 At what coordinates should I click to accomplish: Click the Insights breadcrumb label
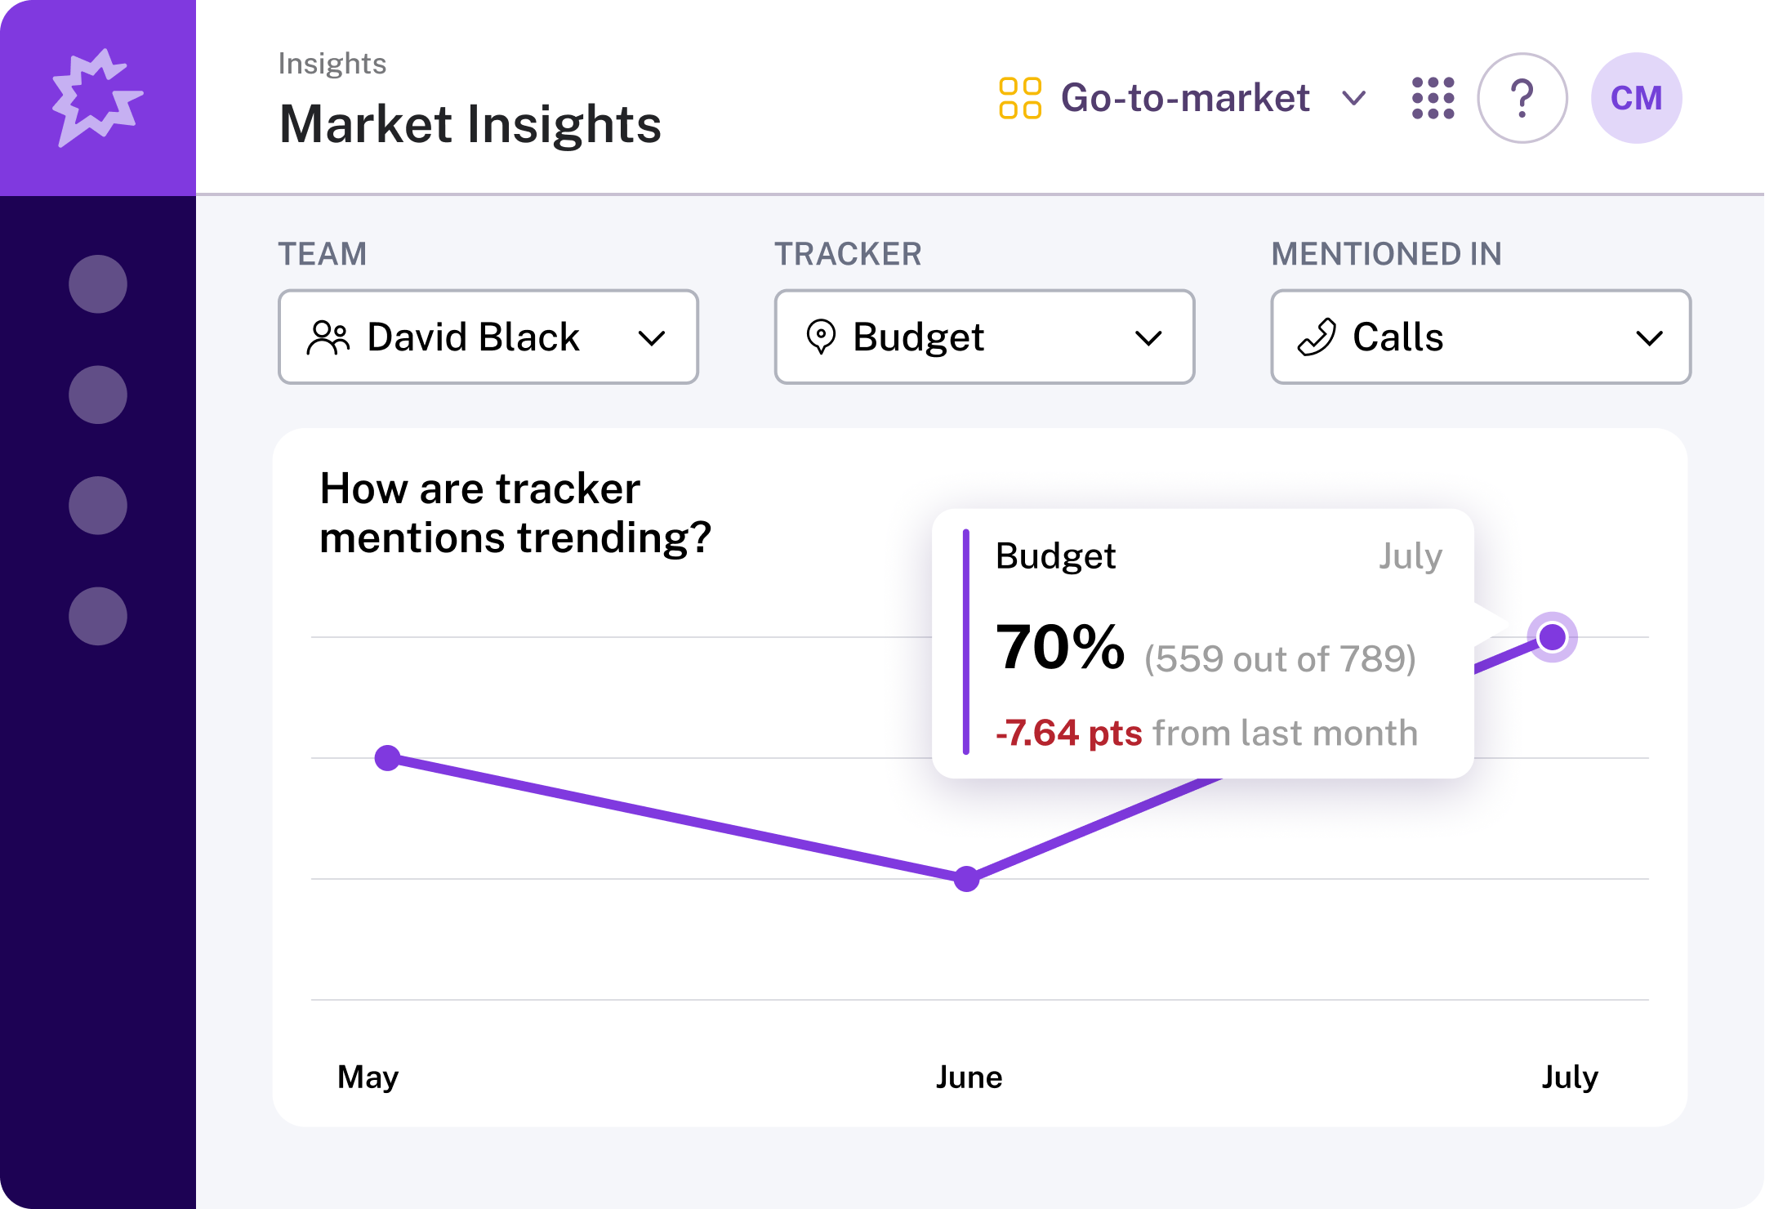pos(332,63)
